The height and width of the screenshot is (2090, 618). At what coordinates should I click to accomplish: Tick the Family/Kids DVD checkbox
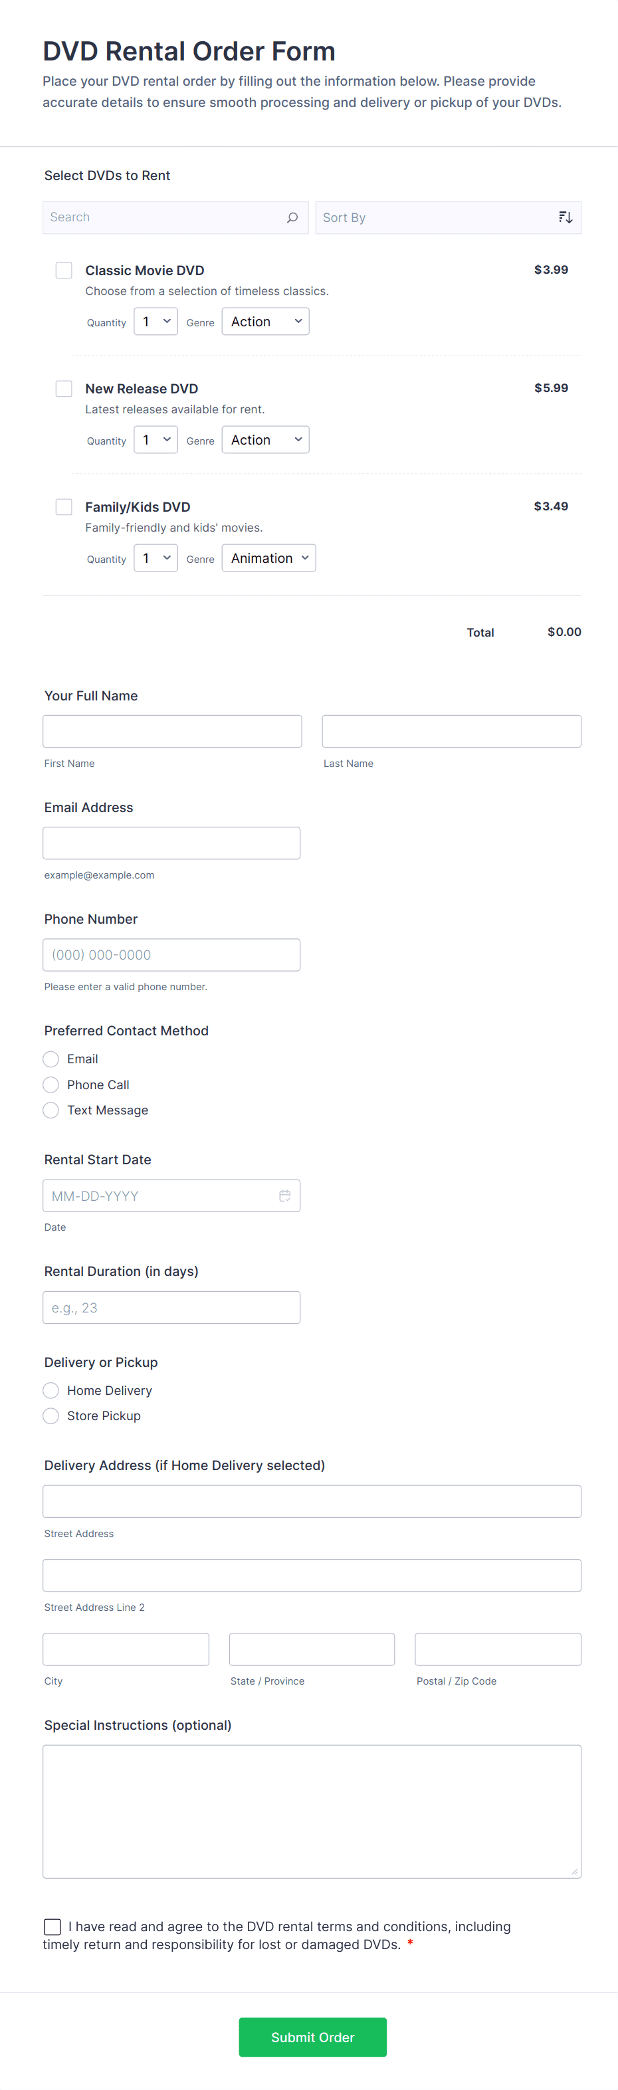pos(64,507)
